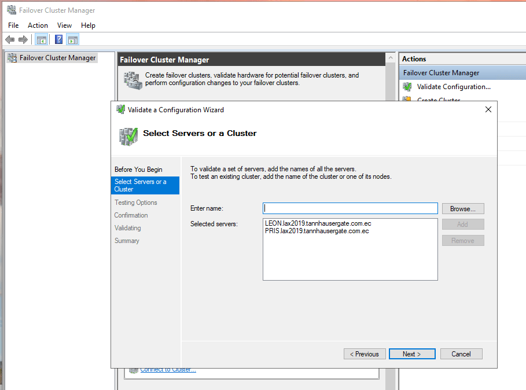The image size is (526, 390).
Task: Open the View menu
Action: [x=64, y=25]
